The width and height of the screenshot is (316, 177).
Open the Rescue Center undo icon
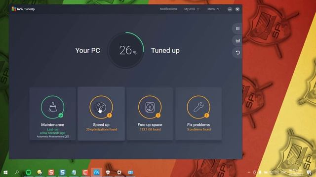[238, 53]
